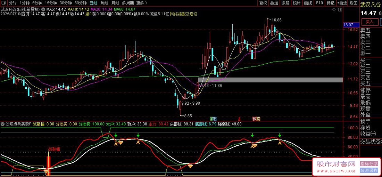Open the 画线 drawing tools
The height and width of the screenshot is (177, 382).
click(308, 3)
